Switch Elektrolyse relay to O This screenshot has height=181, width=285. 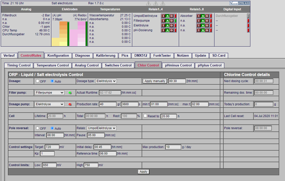click(171, 25)
